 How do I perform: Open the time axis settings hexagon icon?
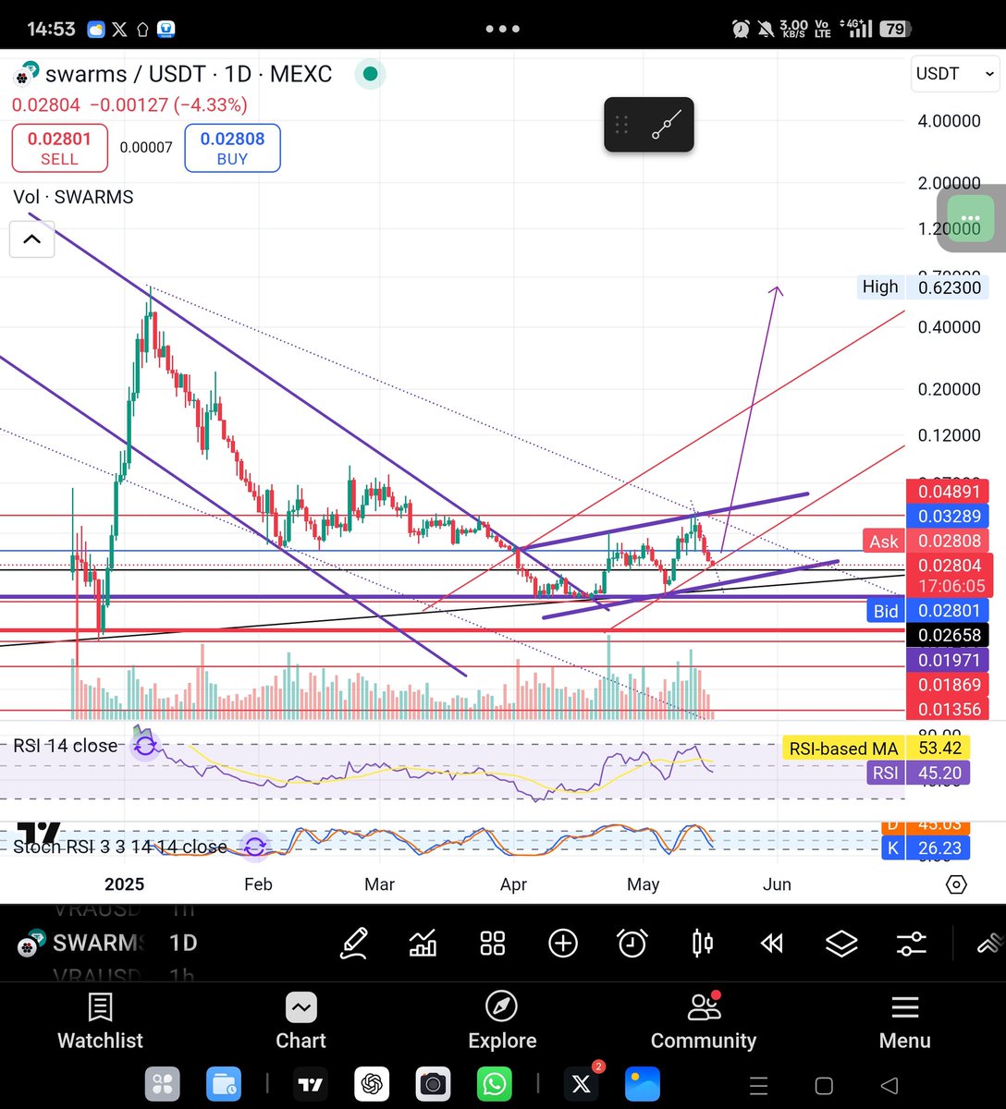(957, 884)
